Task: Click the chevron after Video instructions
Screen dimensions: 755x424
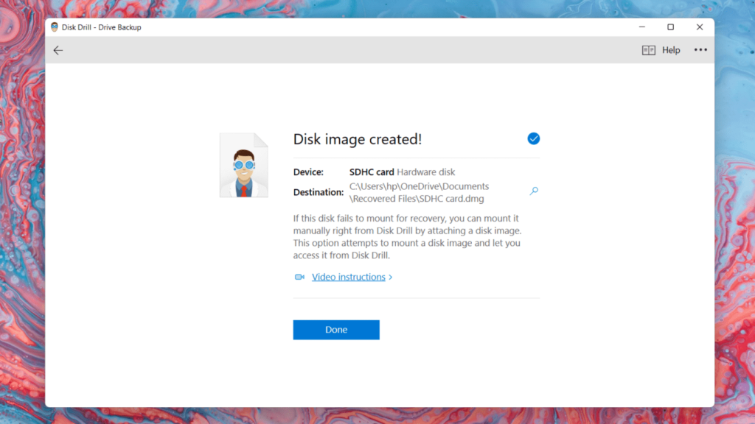Action: coord(391,278)
